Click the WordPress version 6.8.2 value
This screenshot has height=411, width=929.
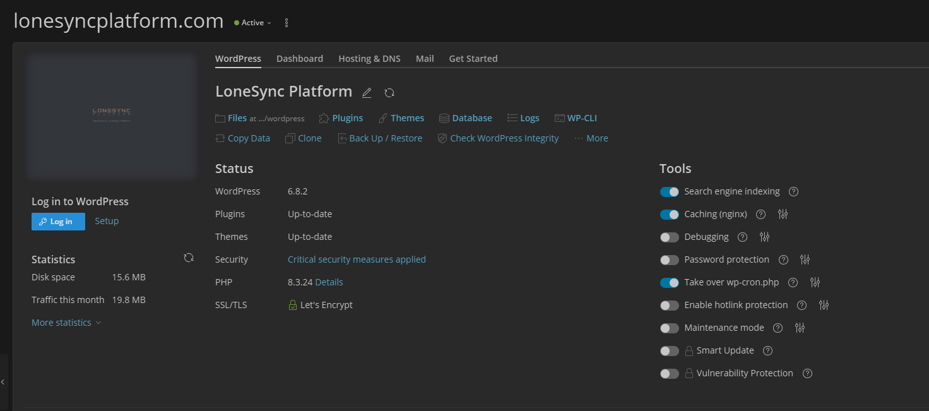click(298, 191)
